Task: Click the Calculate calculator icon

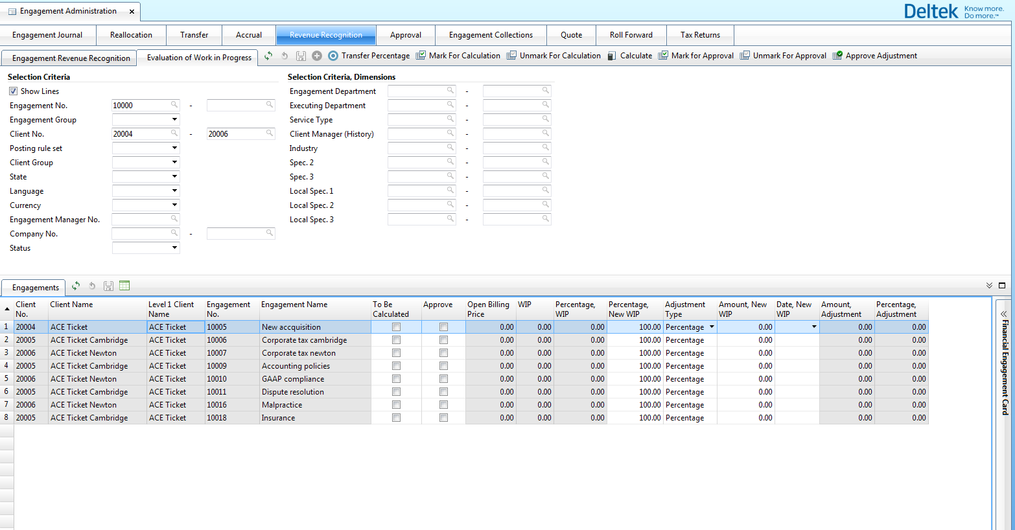Action: tap(612, 56)
